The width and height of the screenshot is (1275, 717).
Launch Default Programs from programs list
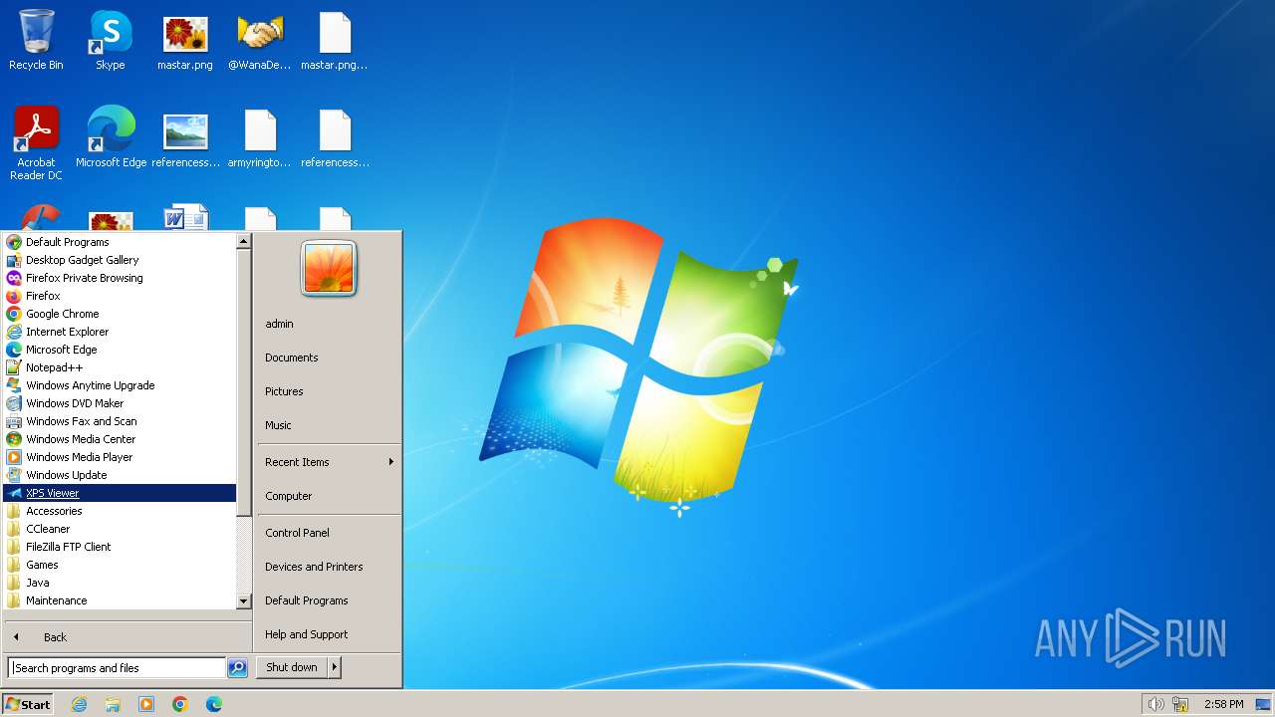(x=120, y=242)
